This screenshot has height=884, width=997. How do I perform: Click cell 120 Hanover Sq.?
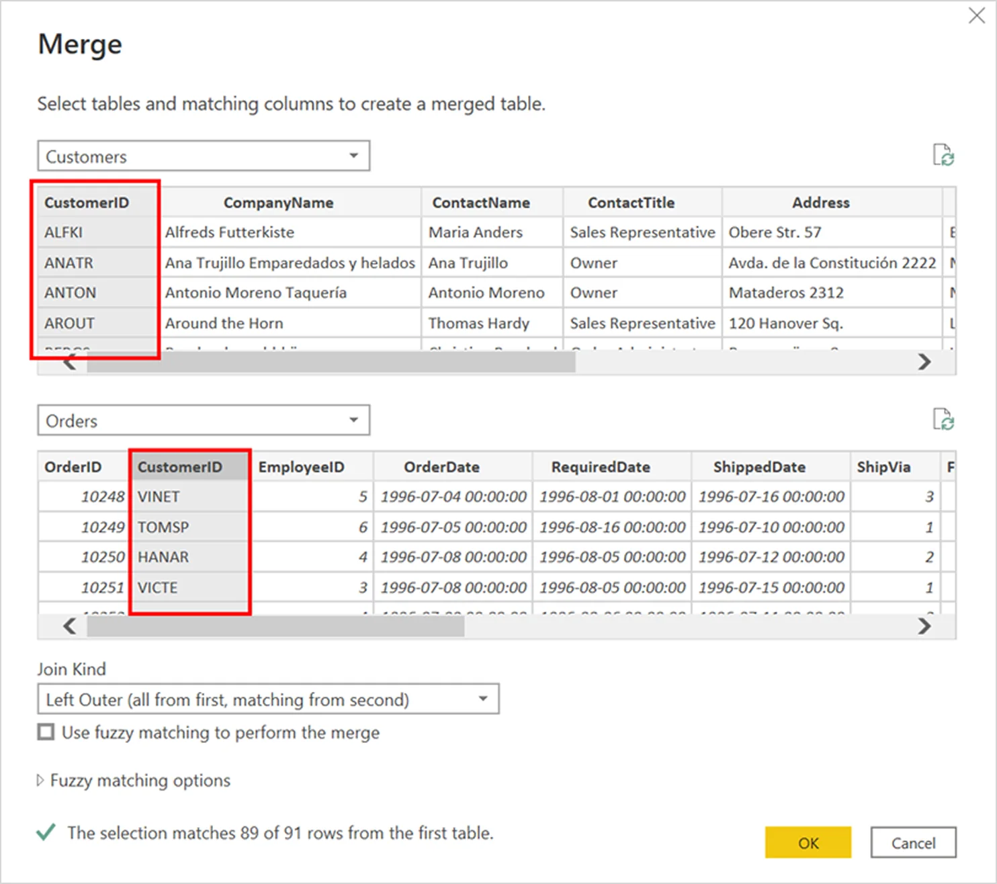832,323
